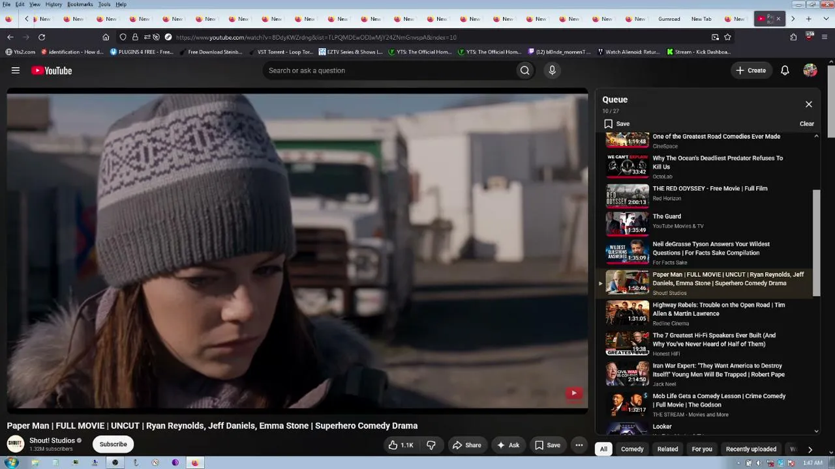Save the queue to a playlist
This screenshot has width=835, height=469.
click(x=616, y=124)
